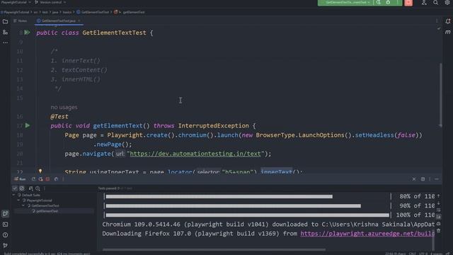Image resolution: width=453 pixels, height=255 pixels.
Task: Open the PlaywrightTutorial project dropdown
Action: tap(16, 2)
